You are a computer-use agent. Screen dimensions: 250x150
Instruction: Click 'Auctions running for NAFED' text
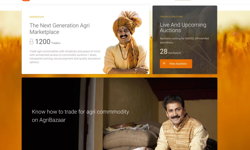pos(184,40)
